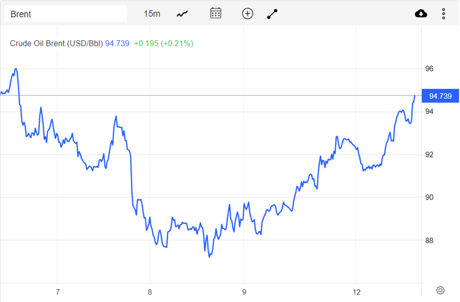Open the 15m interval dropdown
The height and width of the screenshot is (302, 460).
[x=152, y=14]
